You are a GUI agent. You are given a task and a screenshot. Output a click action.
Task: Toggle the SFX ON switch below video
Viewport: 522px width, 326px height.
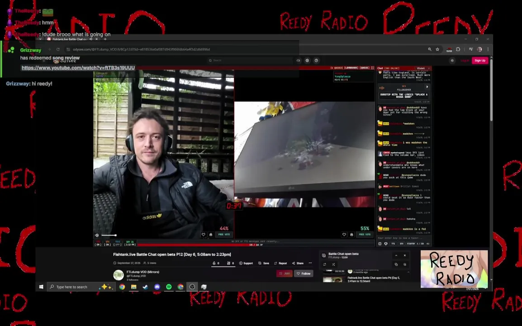107,243
